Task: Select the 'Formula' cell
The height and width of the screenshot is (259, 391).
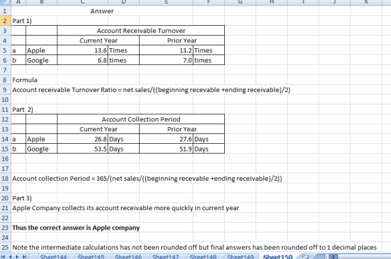Action: [x=24, y=80]
